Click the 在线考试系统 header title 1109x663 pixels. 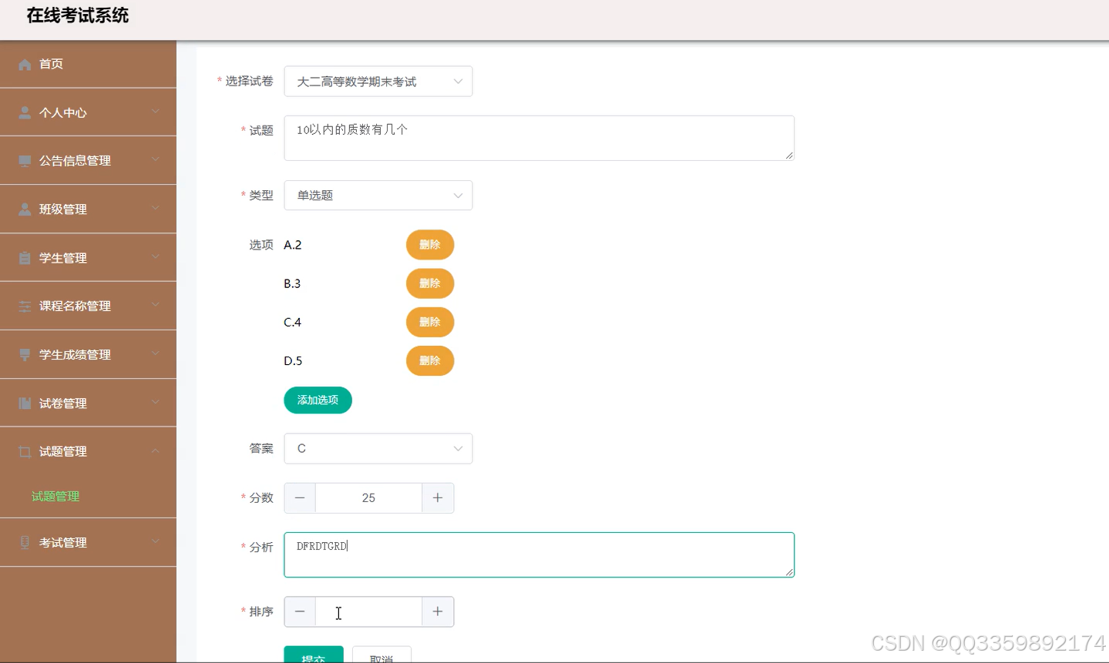click(78, 15)
